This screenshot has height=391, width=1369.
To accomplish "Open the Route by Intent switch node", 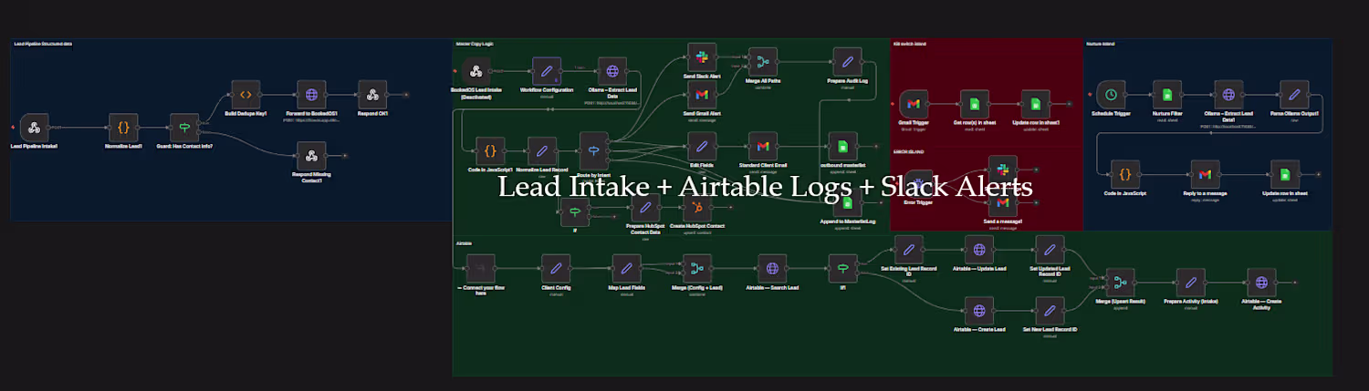I will 594,147.
